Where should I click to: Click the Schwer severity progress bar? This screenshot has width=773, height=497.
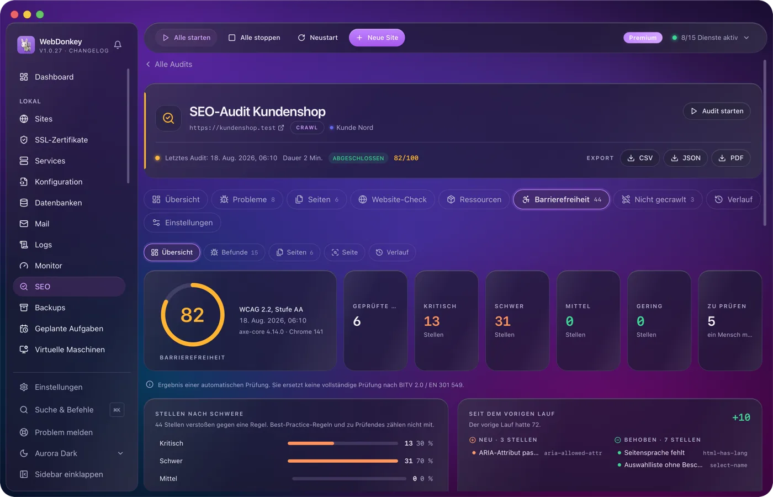[x=343, y=461]
